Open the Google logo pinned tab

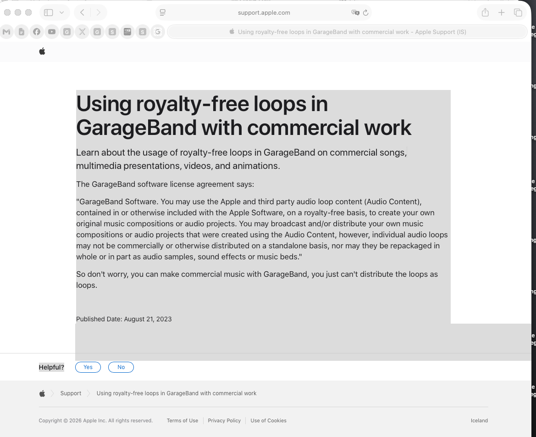point(158,32)
